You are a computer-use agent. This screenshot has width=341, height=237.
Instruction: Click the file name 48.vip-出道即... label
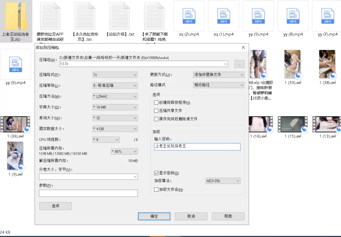click(x=261, y=91)
